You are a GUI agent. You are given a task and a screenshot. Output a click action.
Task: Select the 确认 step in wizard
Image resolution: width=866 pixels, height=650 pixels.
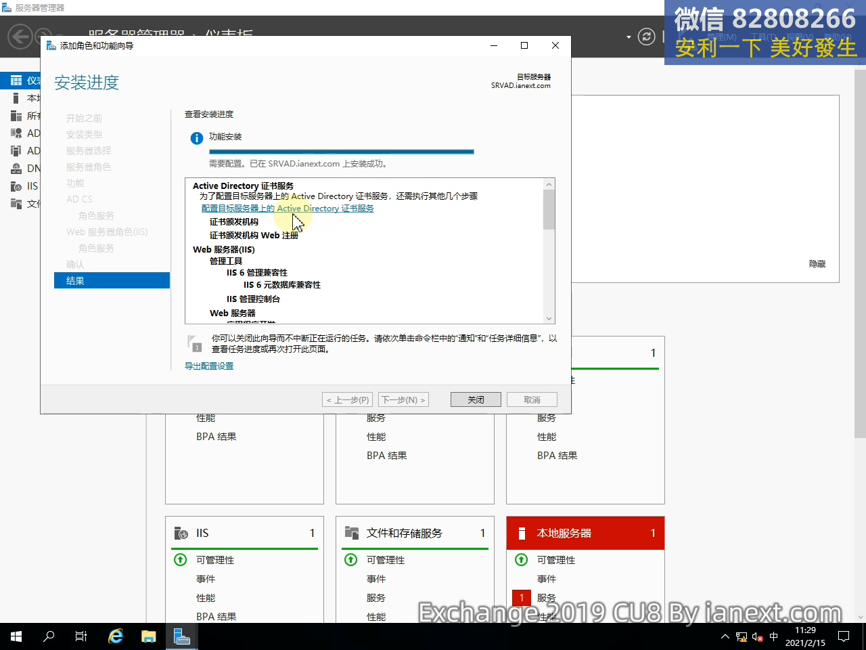click(x=75, y=264)
